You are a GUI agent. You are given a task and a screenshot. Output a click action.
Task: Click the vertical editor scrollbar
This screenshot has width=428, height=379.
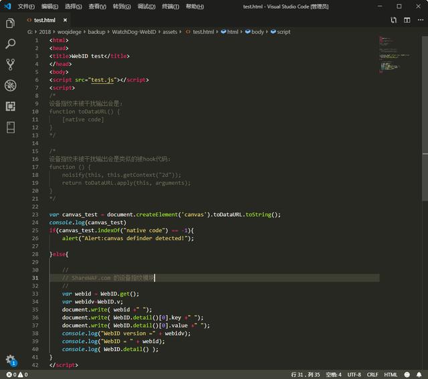(x=425, y=119)
